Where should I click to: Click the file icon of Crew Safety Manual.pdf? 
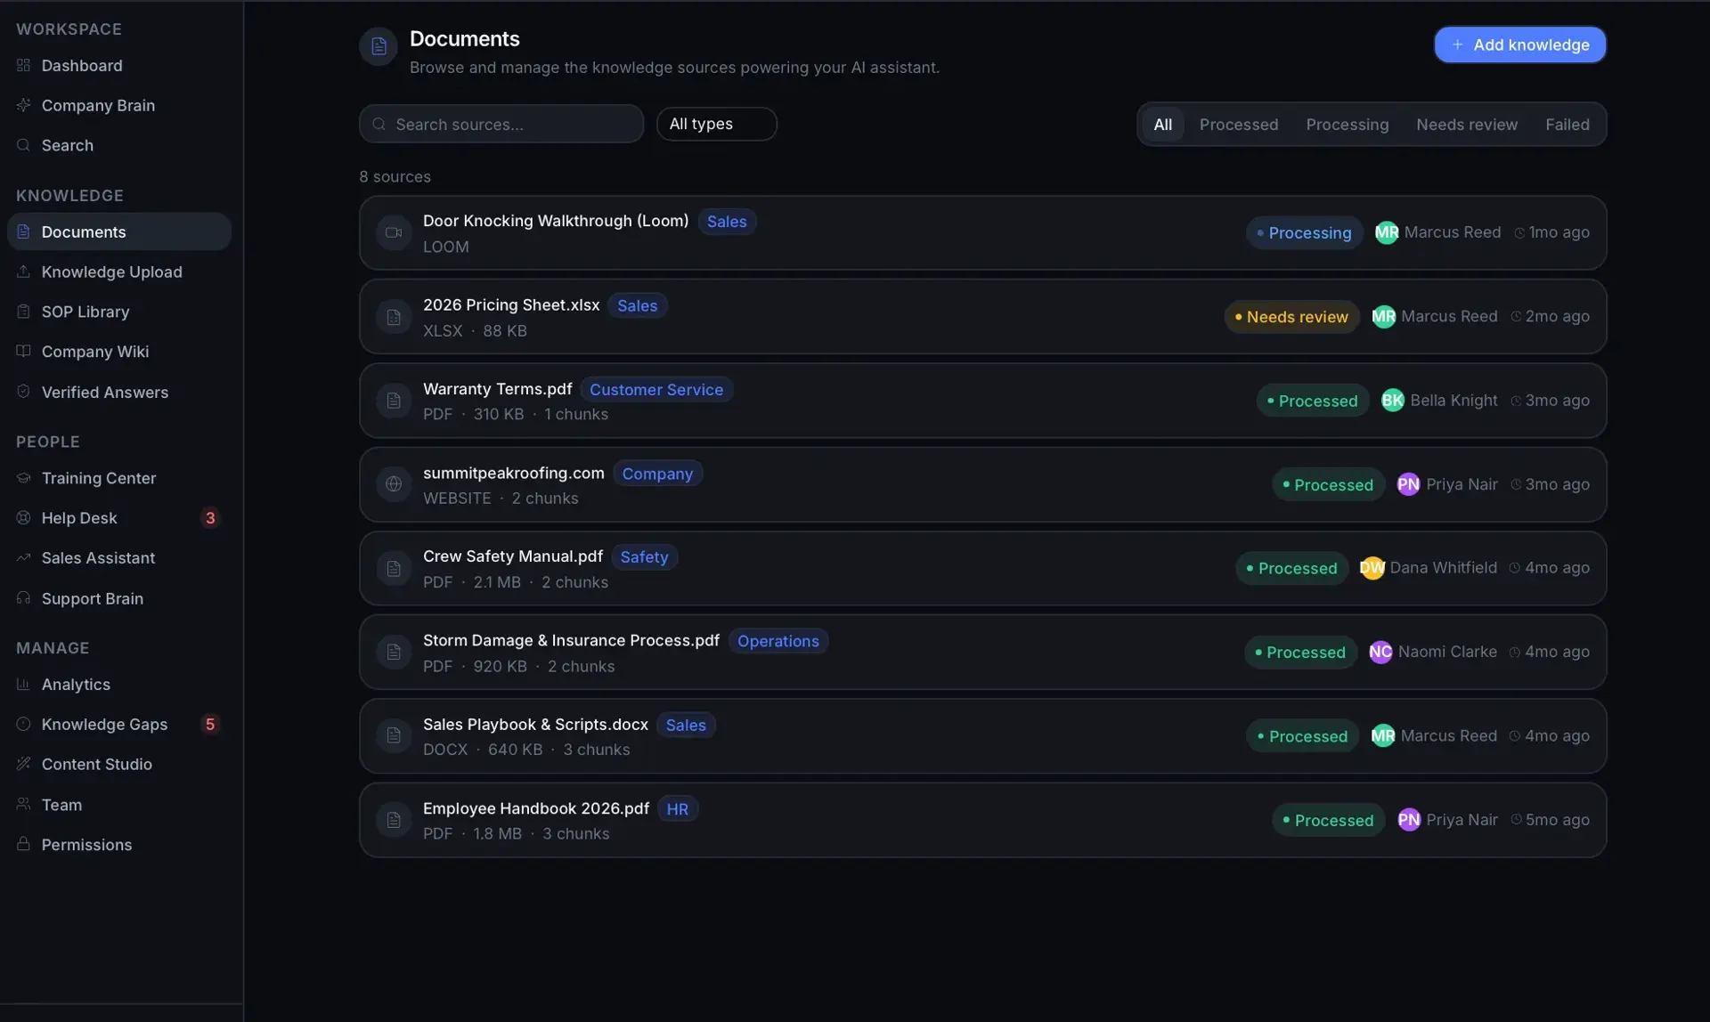(394, 568)
